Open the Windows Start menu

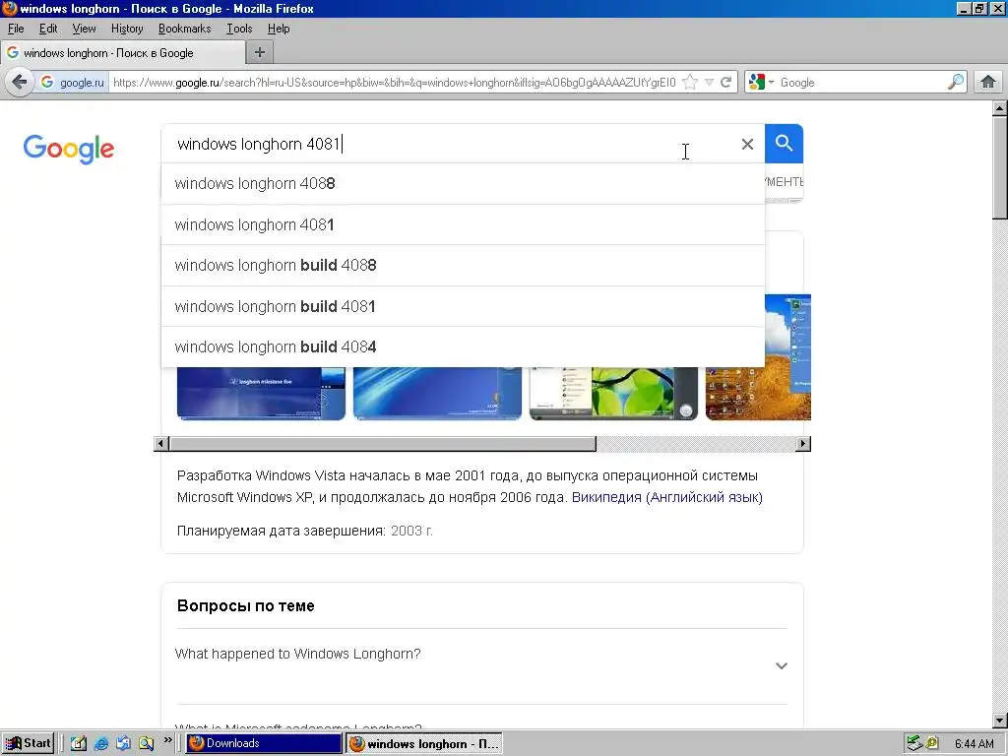pos(27,743)
